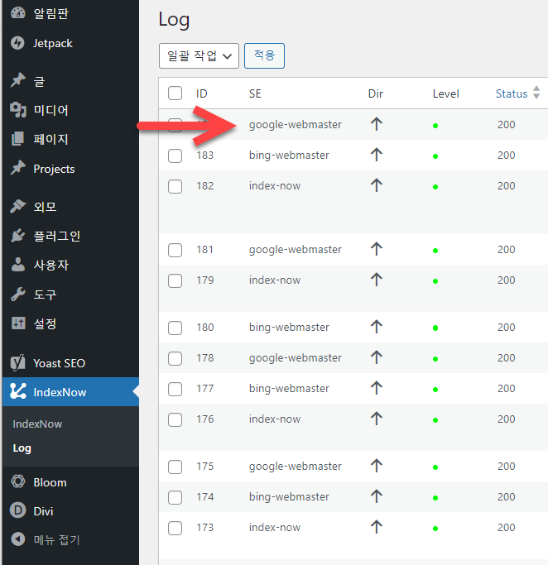The width and height of the screenshot is (548, 565).
Task: Click index-now text in row 182
Action: click(274, 185)
